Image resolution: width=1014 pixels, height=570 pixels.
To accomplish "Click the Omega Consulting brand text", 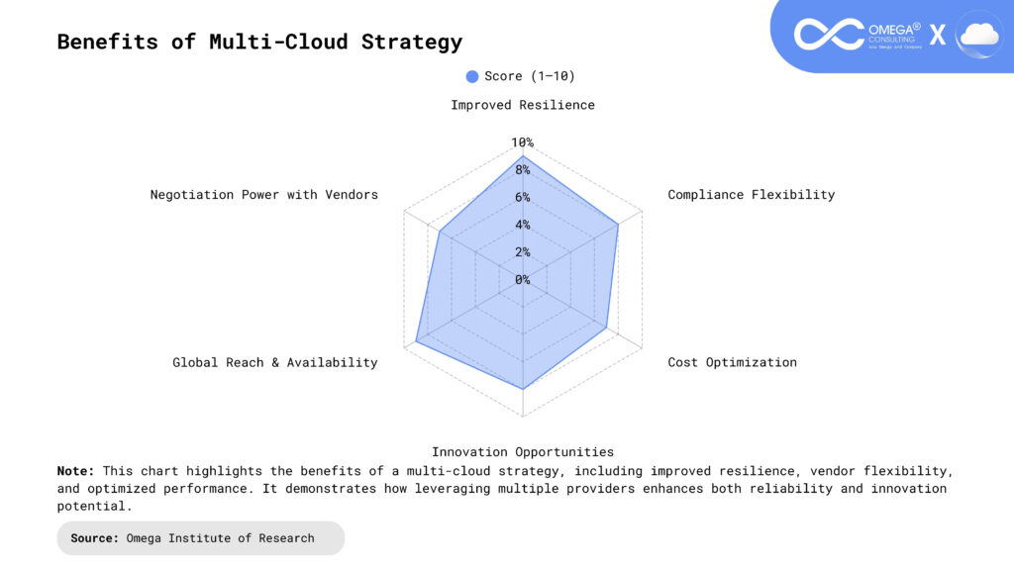I will pyautogui.click(x=894, y=35).
